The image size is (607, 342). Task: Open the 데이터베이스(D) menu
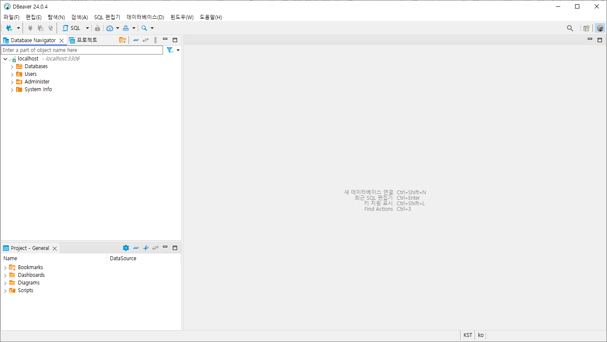[x=145, y=17]
